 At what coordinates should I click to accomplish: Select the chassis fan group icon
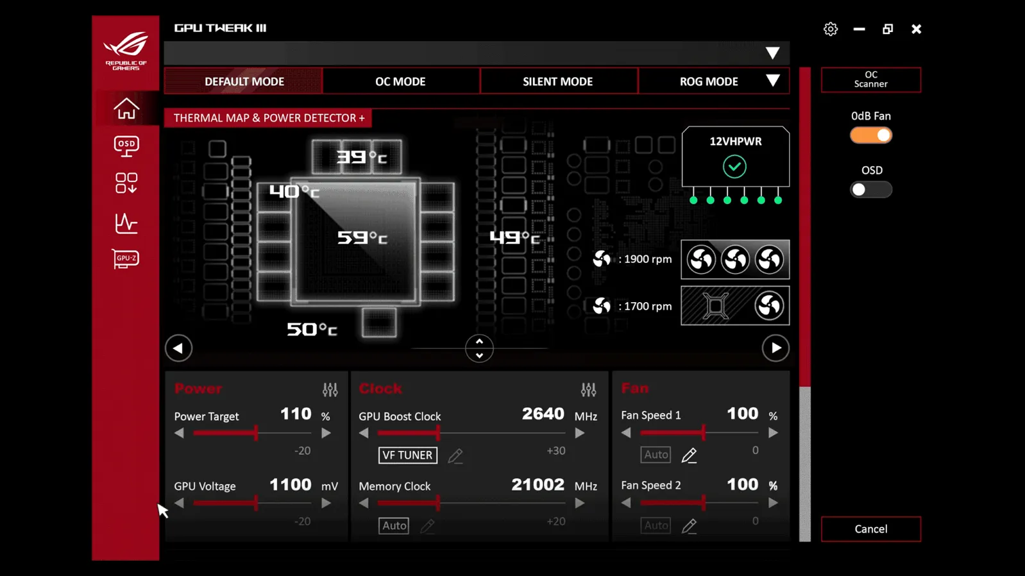point(735,306)
